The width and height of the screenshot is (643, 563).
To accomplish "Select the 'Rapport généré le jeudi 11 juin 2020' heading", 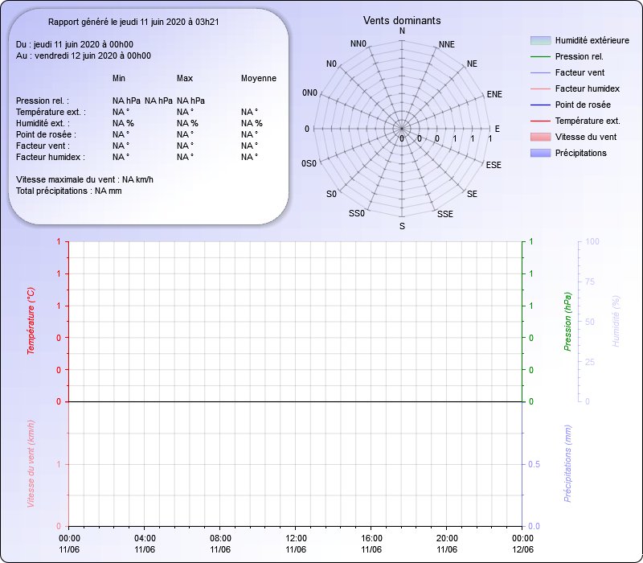I will coord(133,22).
